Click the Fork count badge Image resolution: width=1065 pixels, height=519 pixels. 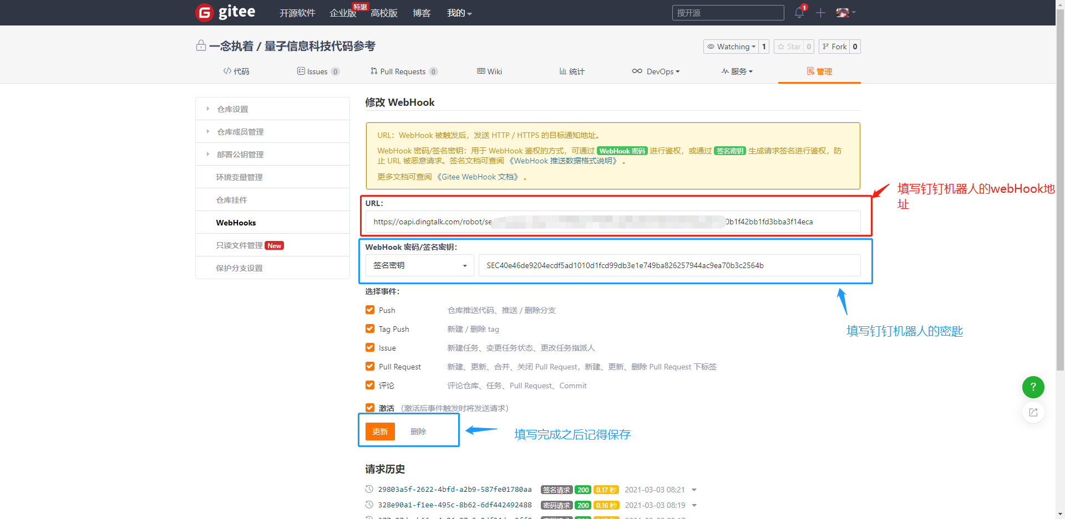pos(855,47)
